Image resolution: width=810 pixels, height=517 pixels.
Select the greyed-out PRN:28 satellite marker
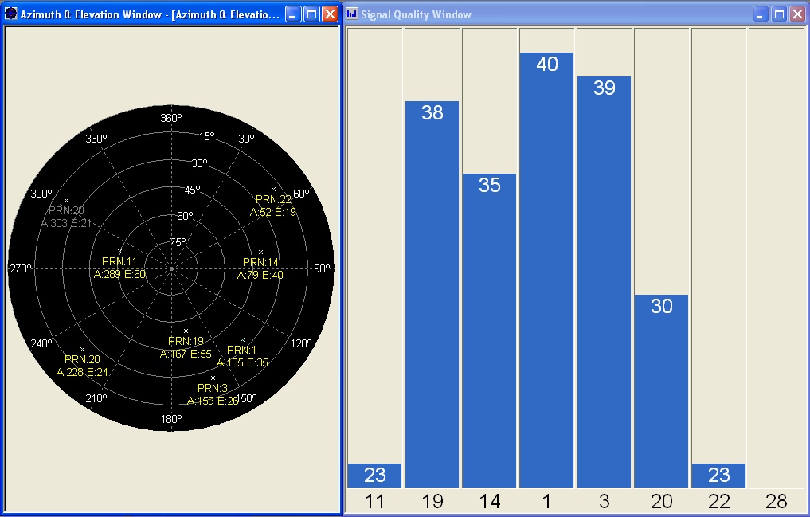(66, 201)
